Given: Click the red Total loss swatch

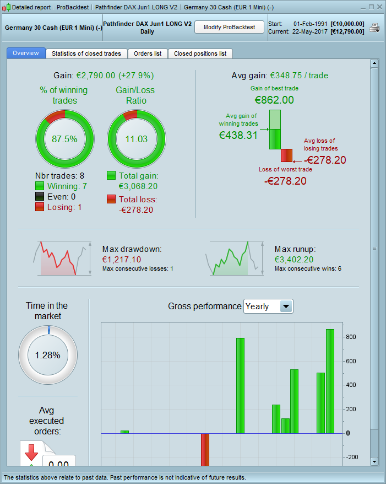Looking at the screenshot, I should pyautogui.click(x=111, y=199).
